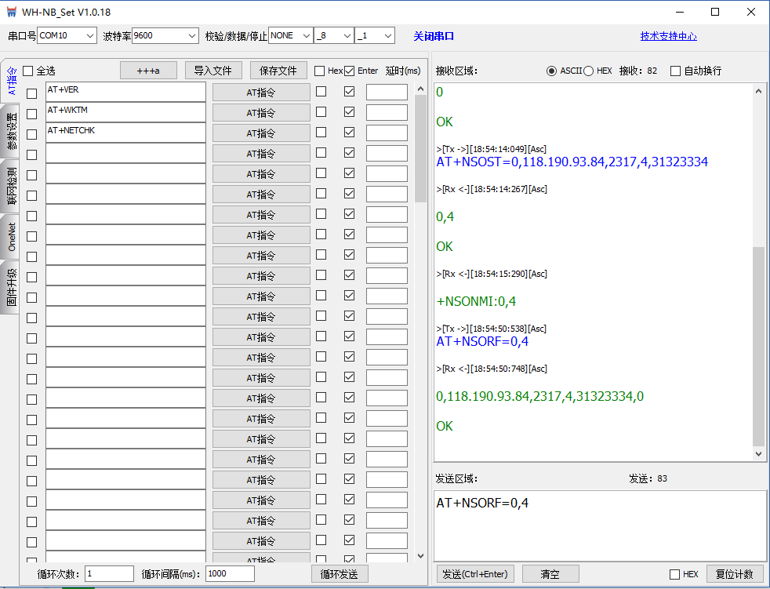Toggle the 全选 select-all checkbox
770x589 pixels.
click(28, 71)
